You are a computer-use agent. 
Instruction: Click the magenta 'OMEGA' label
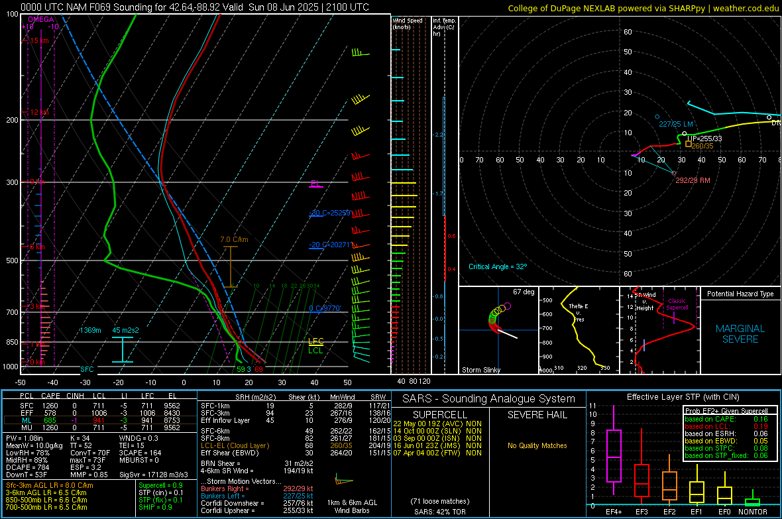(x=41, y=19)
